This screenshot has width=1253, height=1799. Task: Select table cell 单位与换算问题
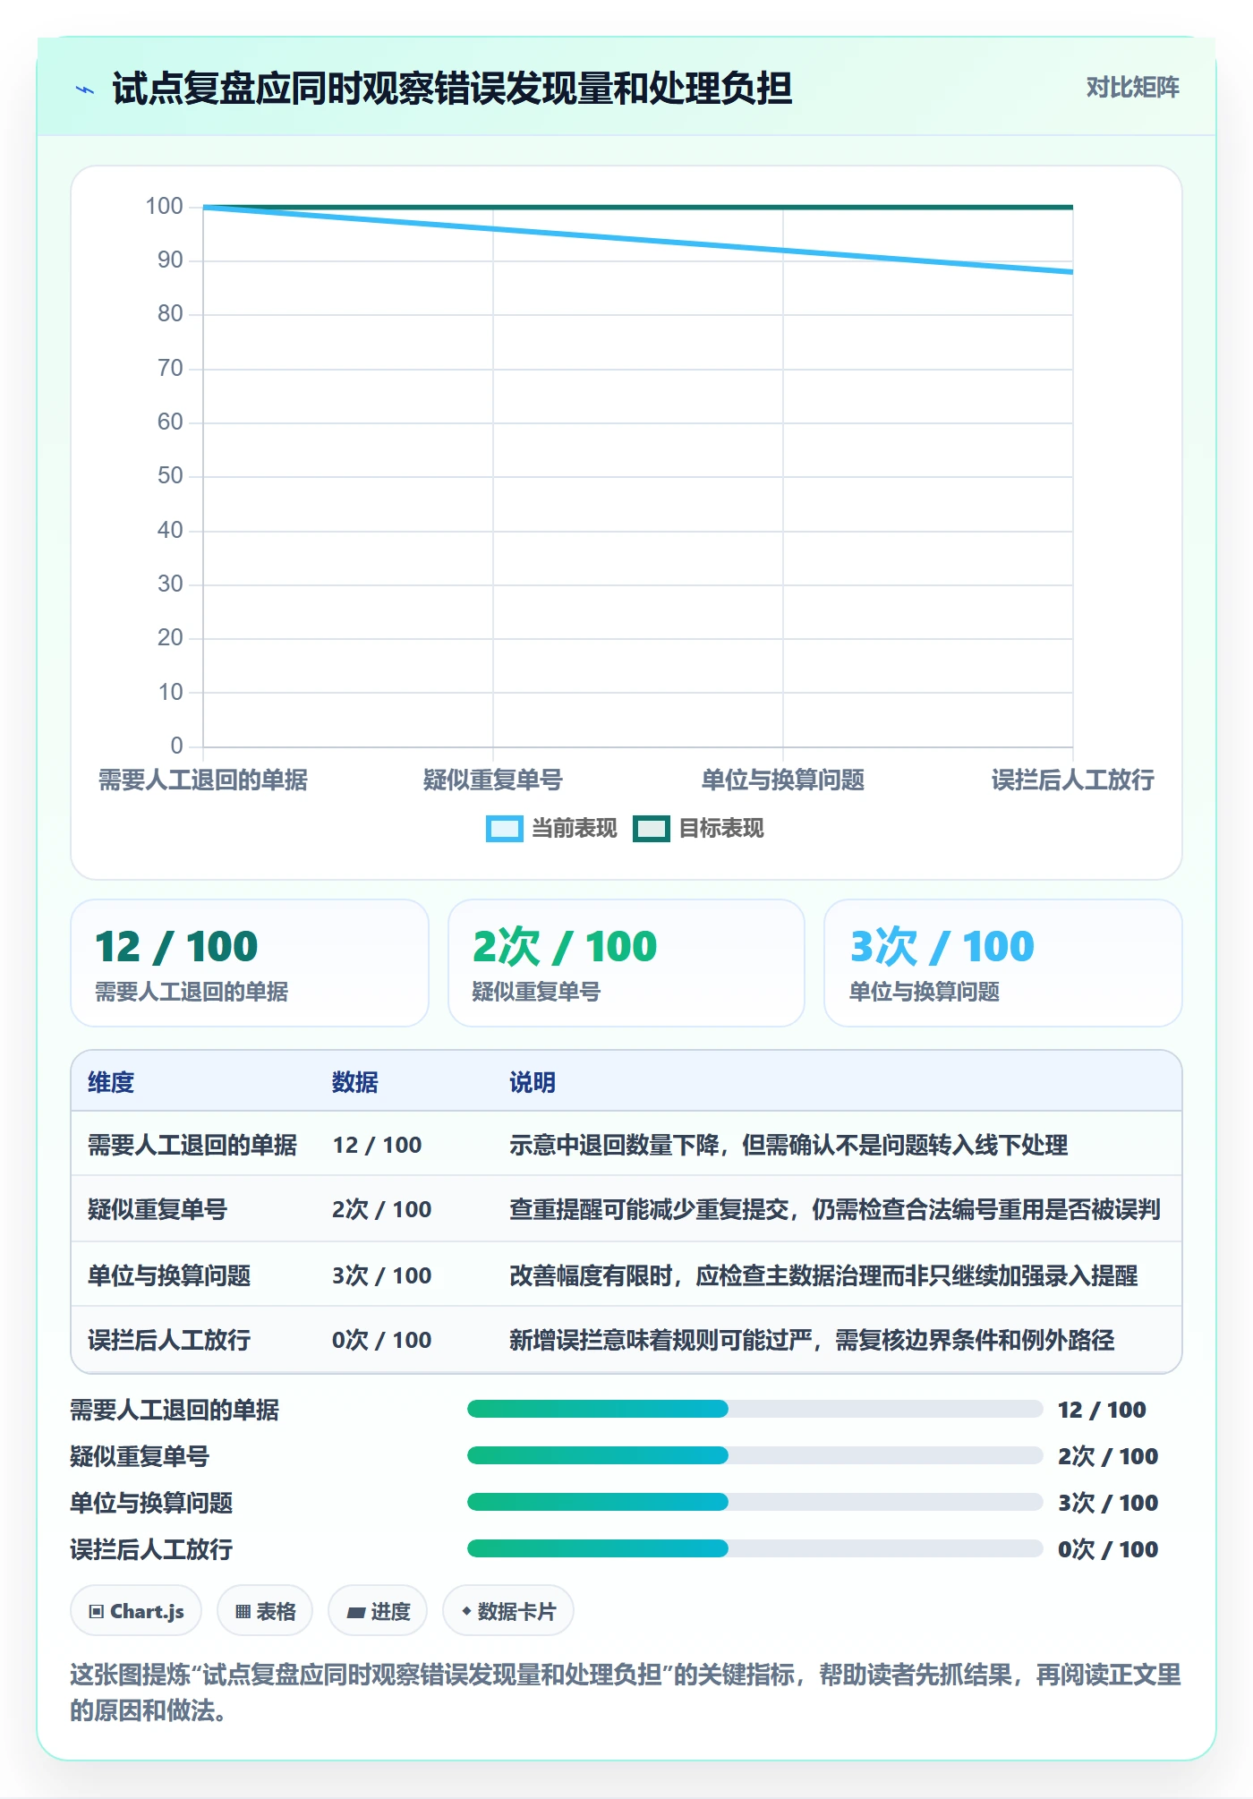tap(169, 1275)
